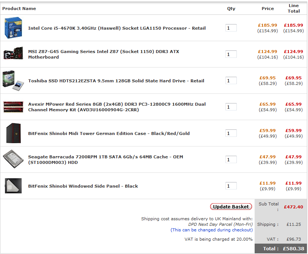This screenshot has height=254, width=308.
Task: Click the Shinobi Windowed Side Panel image
Action: 13,186
